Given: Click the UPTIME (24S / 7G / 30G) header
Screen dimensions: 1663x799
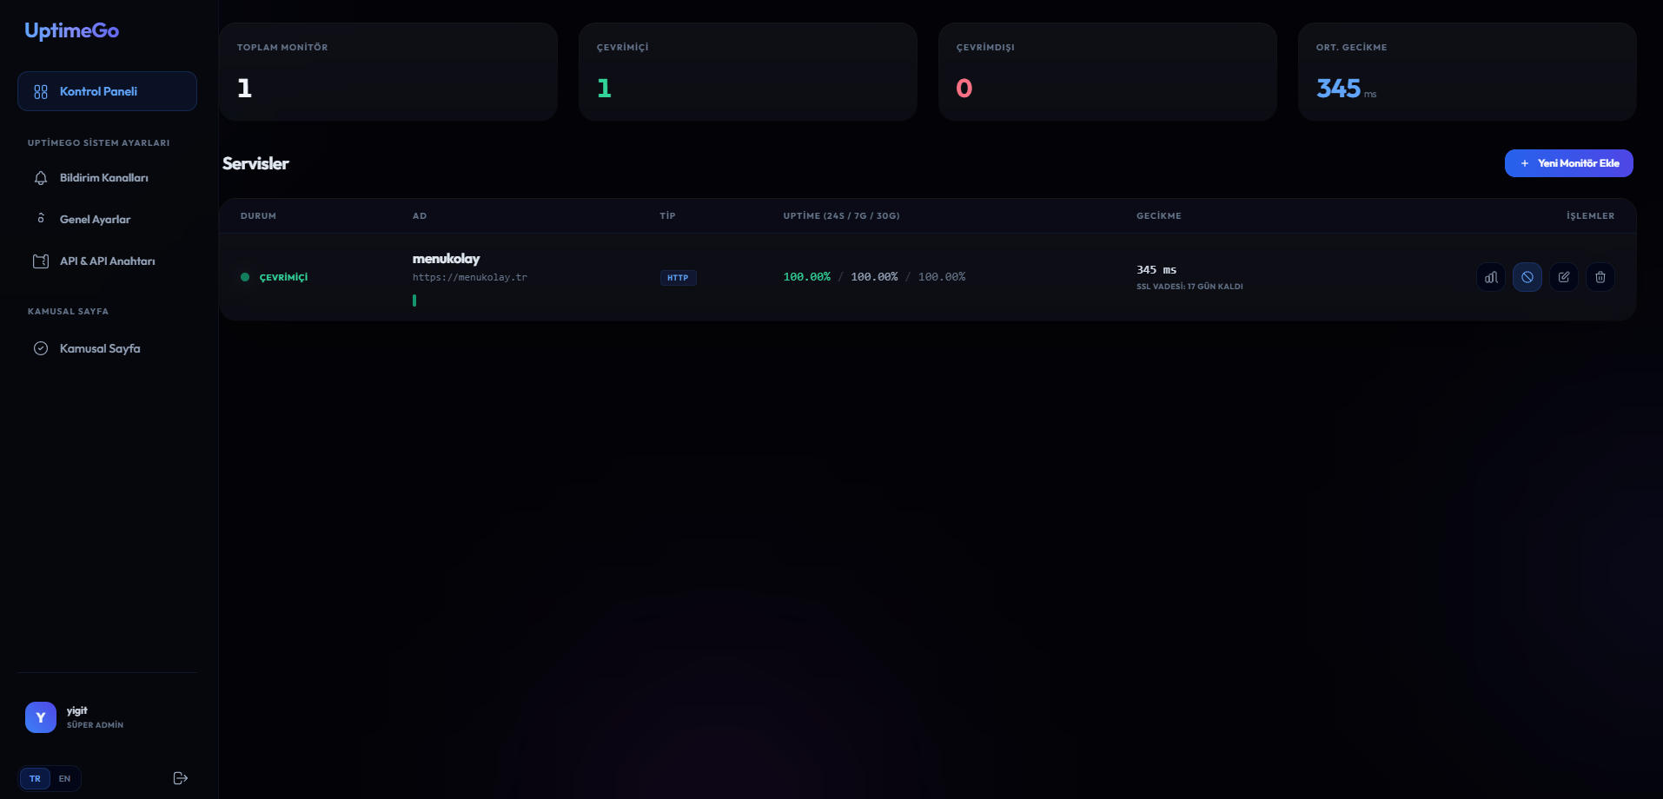Looking at the screenshot, I should pyautogui.click(x=841, y=216).
